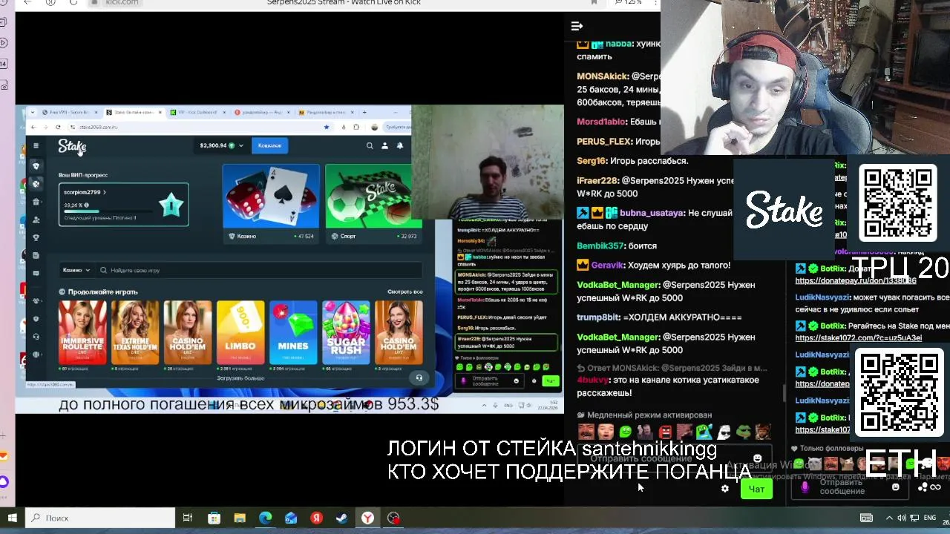This screenshot has height=534, width=950.
Task: Bookmark star in streamed browser address bar
Action: coord(327,127)
